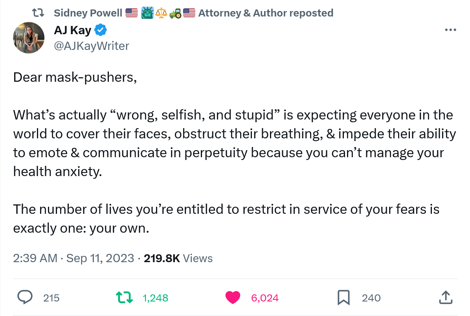Screen dimensions: 470x316
Task: Click the 215 replies count
Action: click(51, 298)
